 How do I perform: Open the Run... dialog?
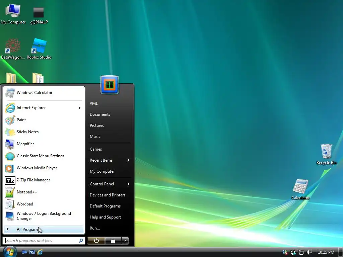(110, 228)
